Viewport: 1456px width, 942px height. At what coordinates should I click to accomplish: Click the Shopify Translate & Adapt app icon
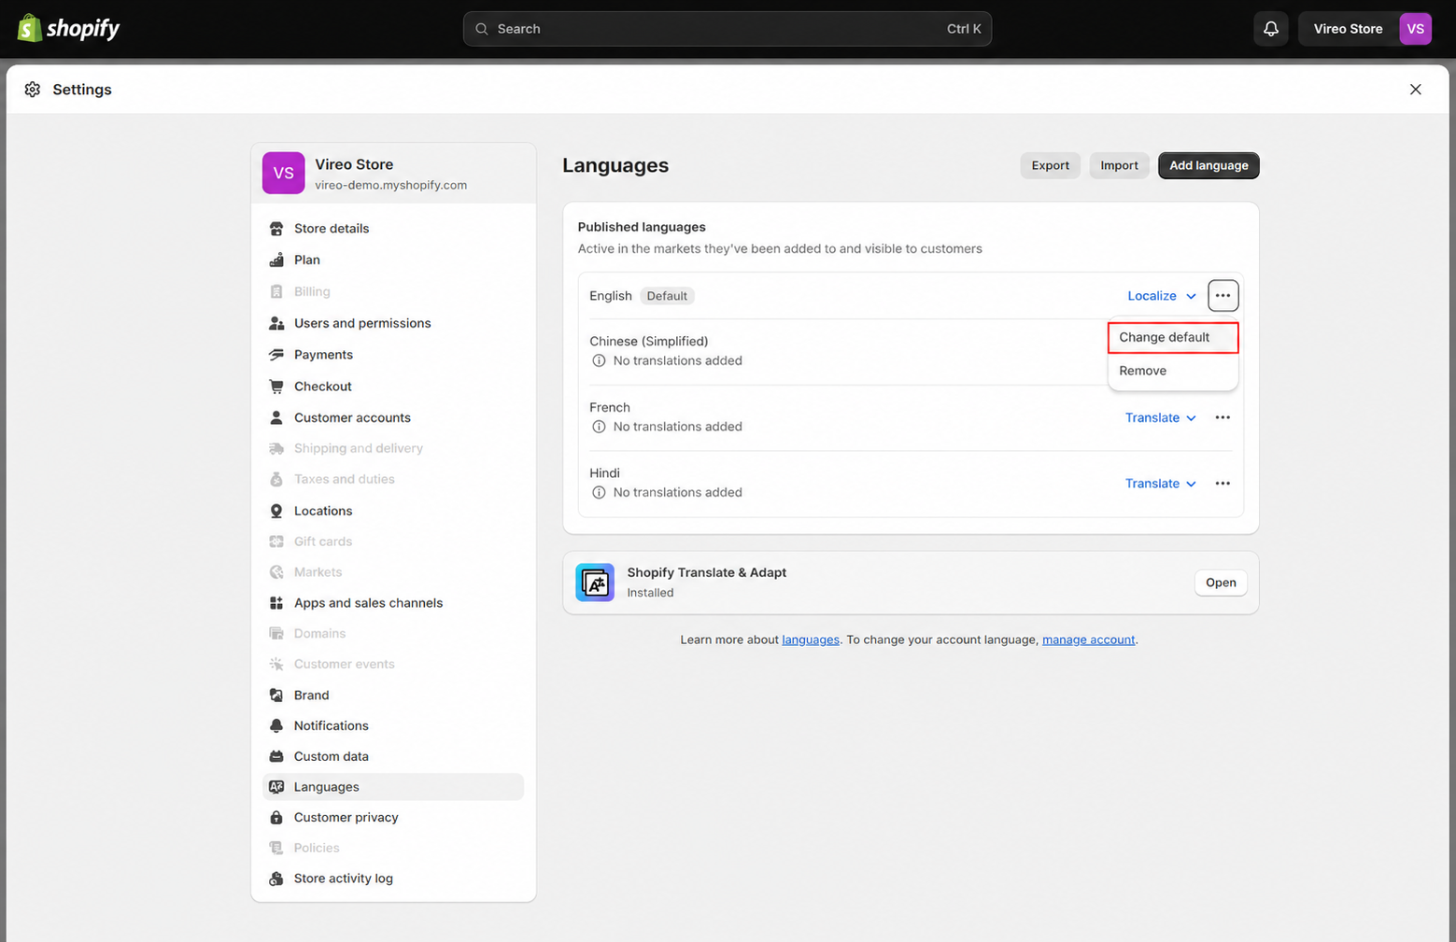tap(595, 583)
